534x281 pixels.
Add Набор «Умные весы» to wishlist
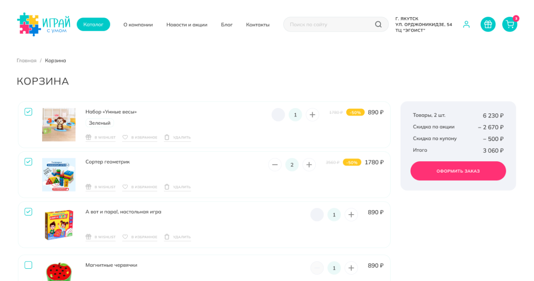point(100,137)
